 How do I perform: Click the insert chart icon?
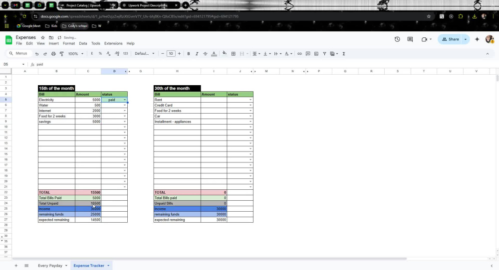pyautogui.click(x=316, y=54)
